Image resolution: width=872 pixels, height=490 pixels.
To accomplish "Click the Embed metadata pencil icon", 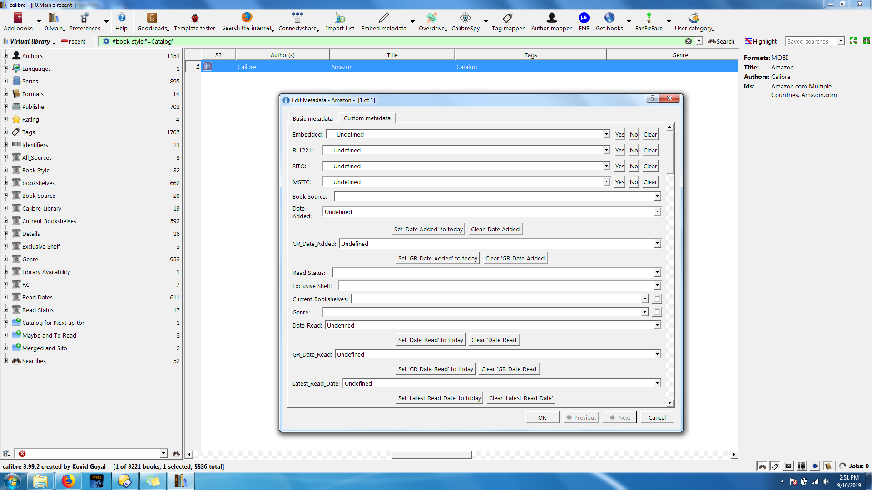I will point(383,18).
